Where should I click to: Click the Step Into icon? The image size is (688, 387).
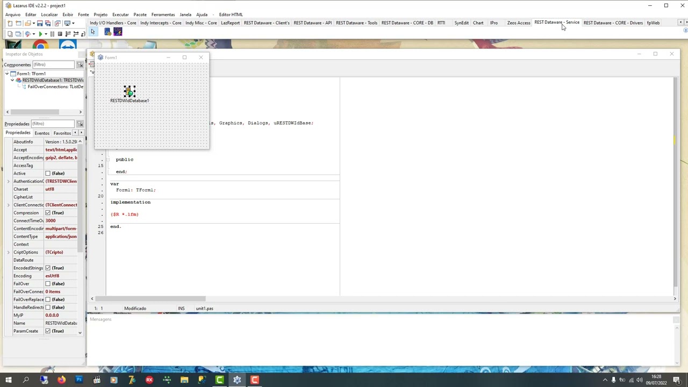(x=68, y=34)
